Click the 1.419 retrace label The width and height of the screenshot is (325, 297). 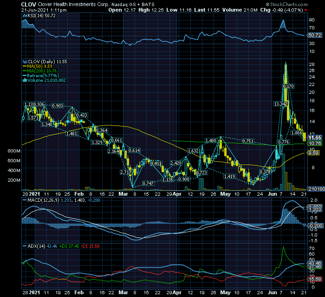click(x=229, y=177)
